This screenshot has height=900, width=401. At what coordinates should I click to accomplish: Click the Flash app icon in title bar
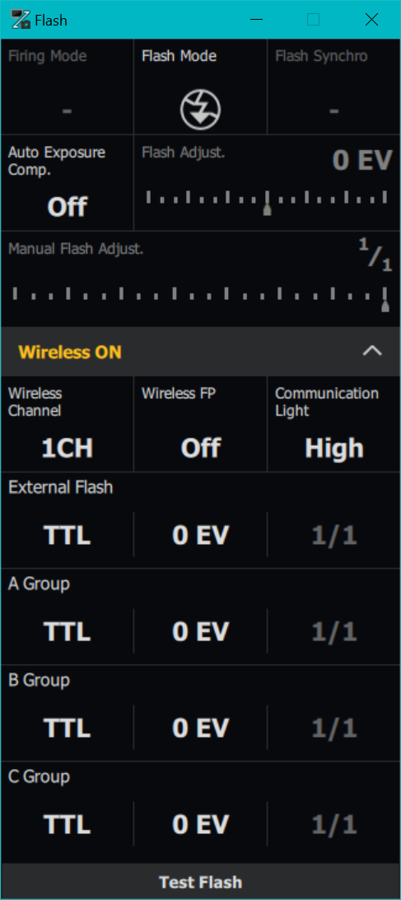click(21, 20)
